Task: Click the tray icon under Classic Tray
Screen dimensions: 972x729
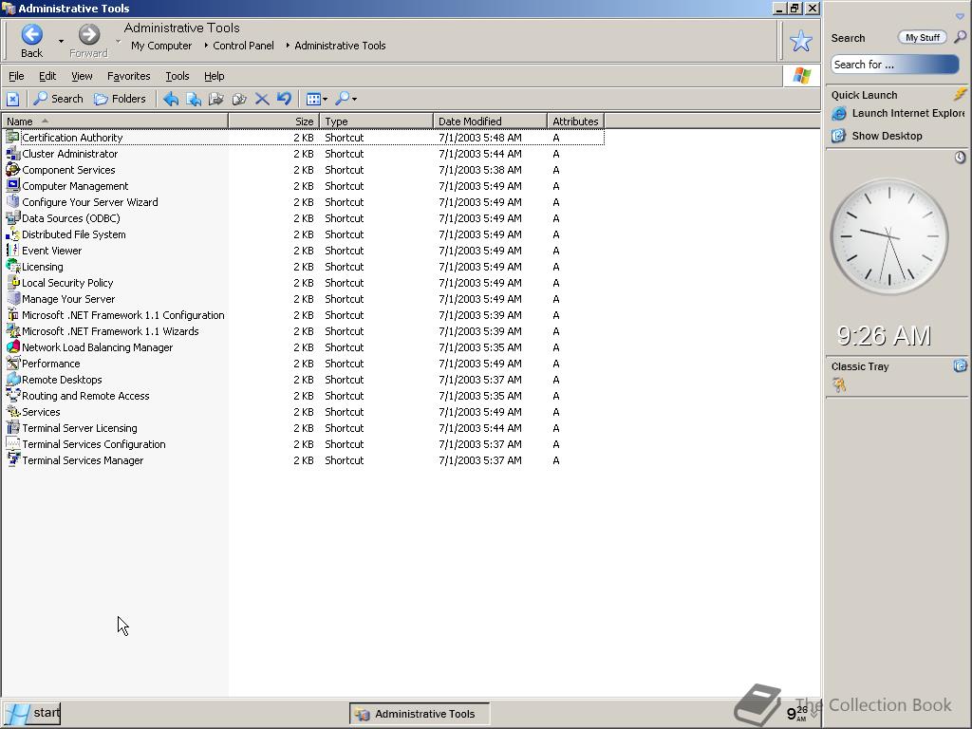Action: [x=839, y=385]
